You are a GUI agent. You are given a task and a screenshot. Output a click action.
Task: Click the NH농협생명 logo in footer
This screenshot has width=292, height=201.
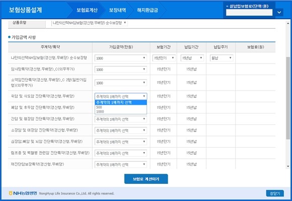click(x=23, y=193)
